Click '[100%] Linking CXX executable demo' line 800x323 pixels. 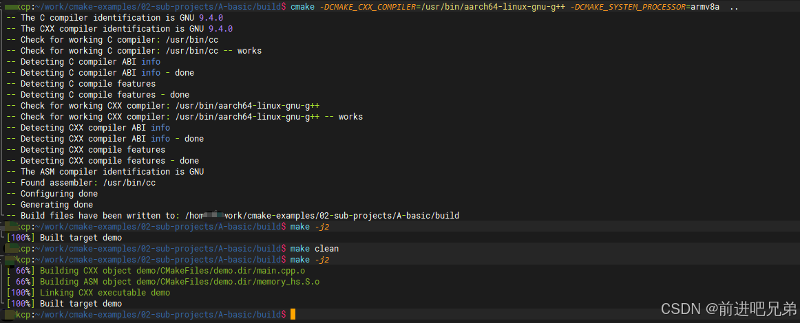pos(88,293)
